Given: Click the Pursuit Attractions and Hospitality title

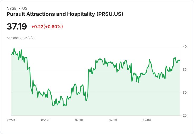Looking at the screenshot, I should (x=65, y=14).
